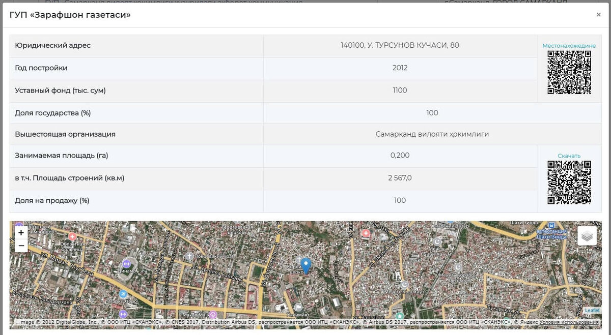Click the blue location marker pin
611x335 pixels.
(305, 265)
